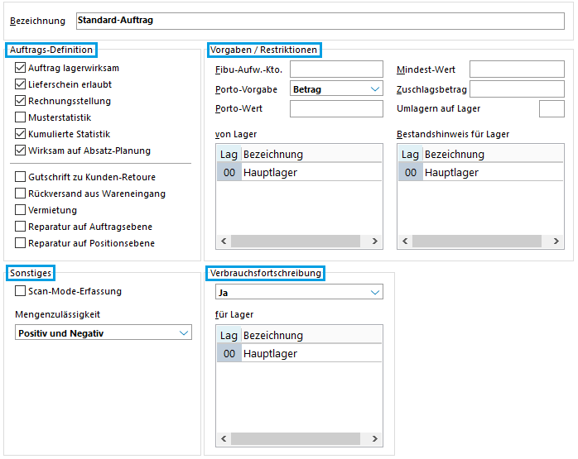Screen dimensions: 578x459
Task: Click left scroll arrow in Bestandshinweis list
Action: point(405,241)
